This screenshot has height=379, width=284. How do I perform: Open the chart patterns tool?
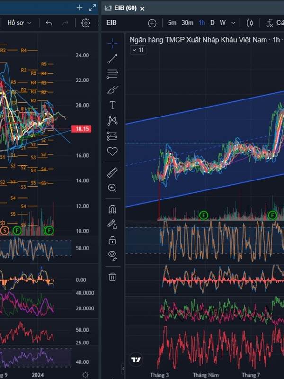coord(113,120)
